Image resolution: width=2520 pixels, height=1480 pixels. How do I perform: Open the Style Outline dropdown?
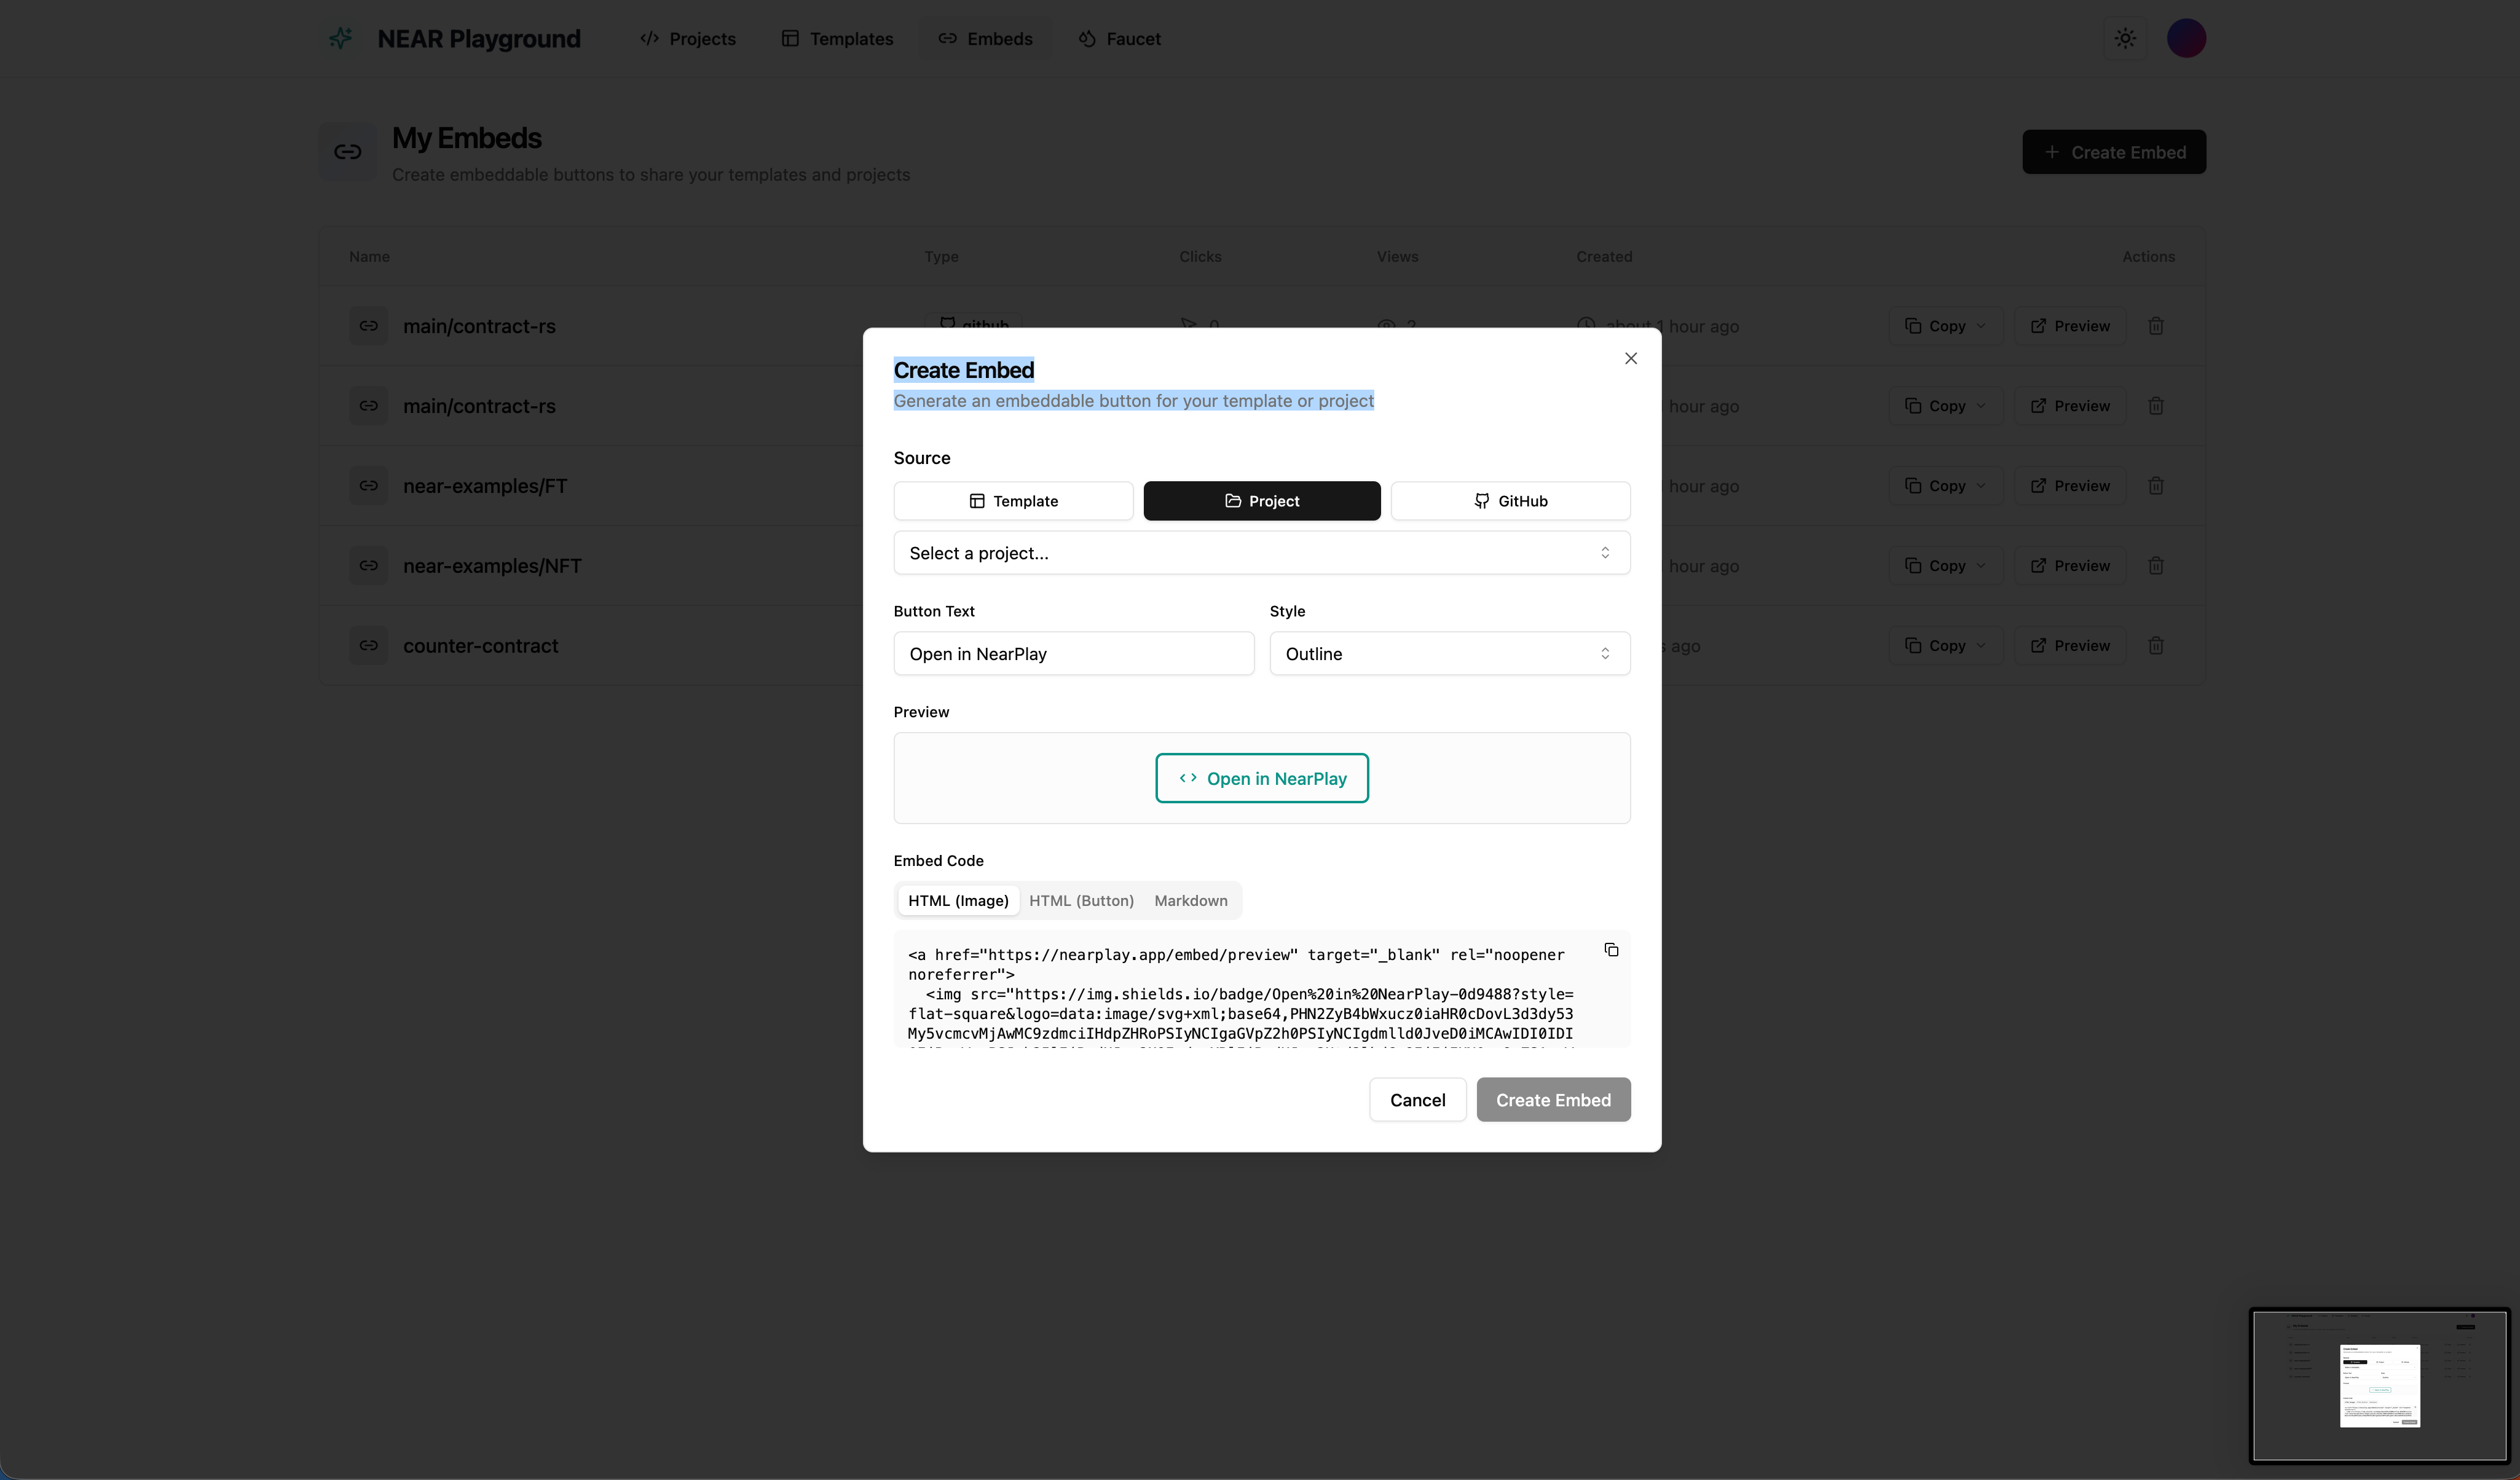(x=1450, y=654)
